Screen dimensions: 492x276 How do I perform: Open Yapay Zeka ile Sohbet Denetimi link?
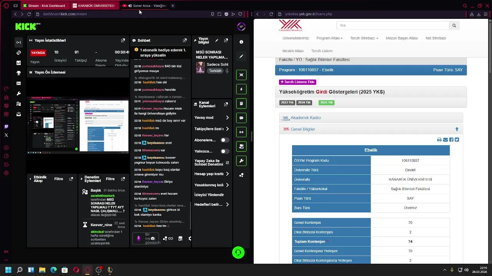tap(212, 163)
